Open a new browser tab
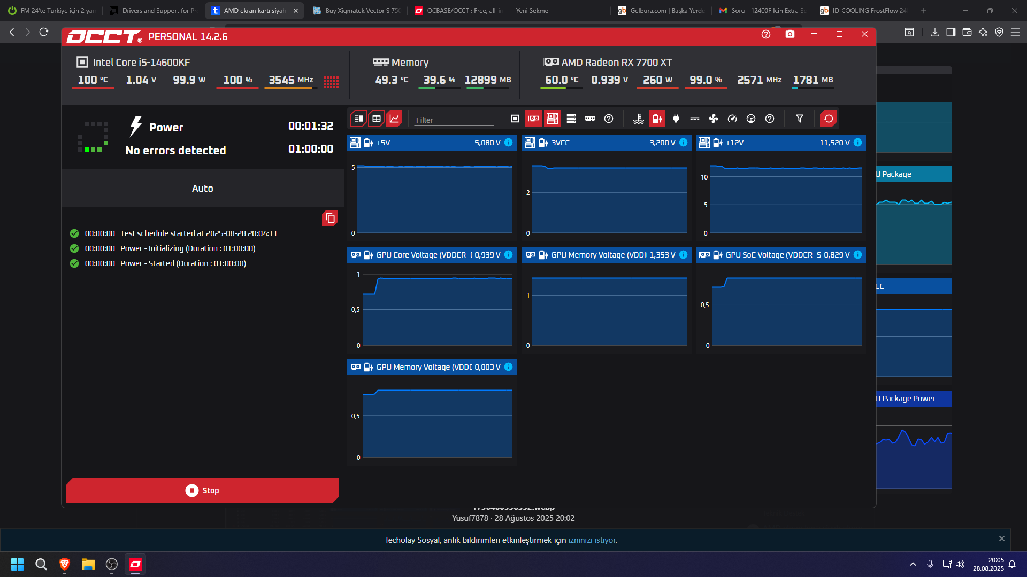1027x577 pixels. (x=924, y=11)
